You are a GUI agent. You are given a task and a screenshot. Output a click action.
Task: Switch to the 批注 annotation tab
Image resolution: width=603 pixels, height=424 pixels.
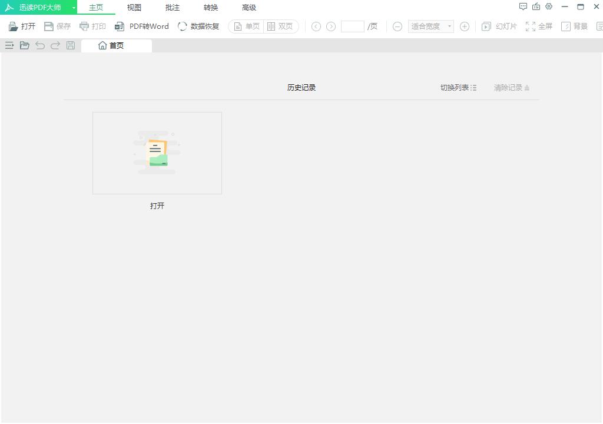click(x=173, y=8)
